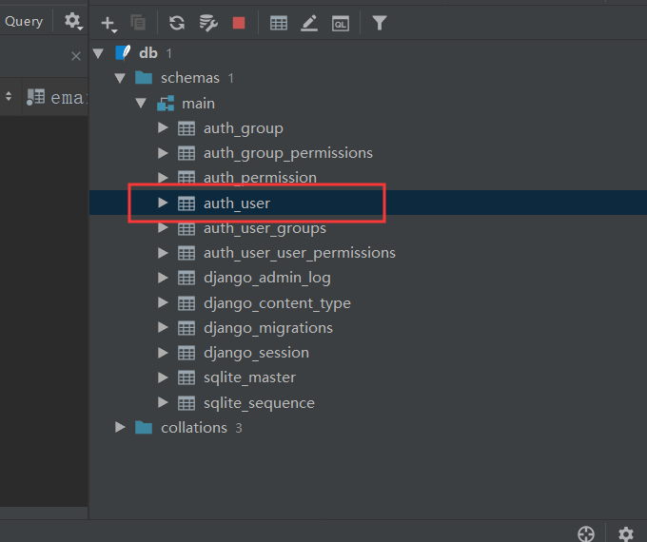Click the New (plus) data source icon

pos(108,23)
